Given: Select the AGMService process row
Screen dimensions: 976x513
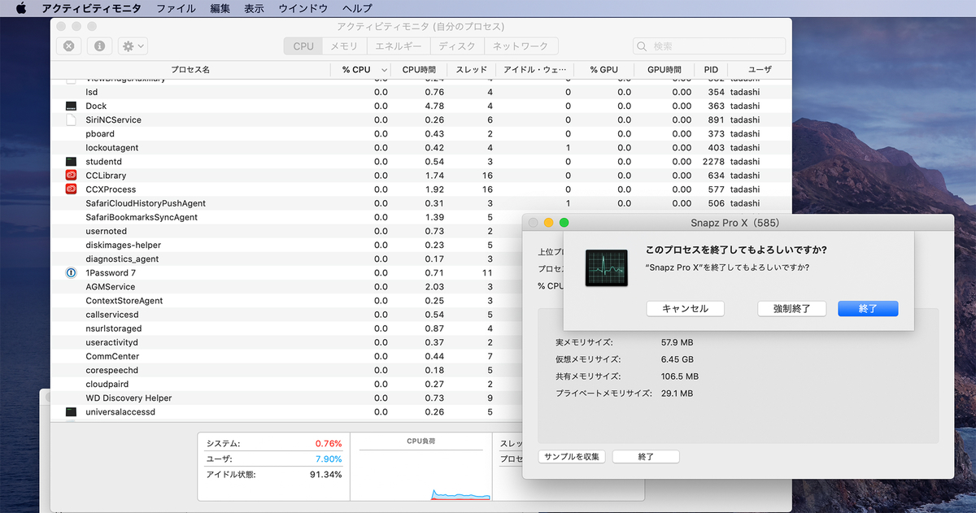Looking at the screenshot, I should click(286, 287).
